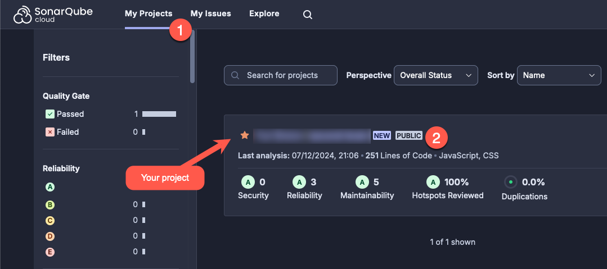
Task: Click the Security A rating badge
Action: coord(248,181)
